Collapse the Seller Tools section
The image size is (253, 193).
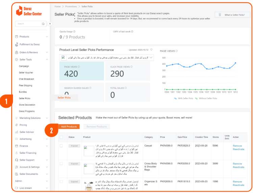click(x=47, y=60)
